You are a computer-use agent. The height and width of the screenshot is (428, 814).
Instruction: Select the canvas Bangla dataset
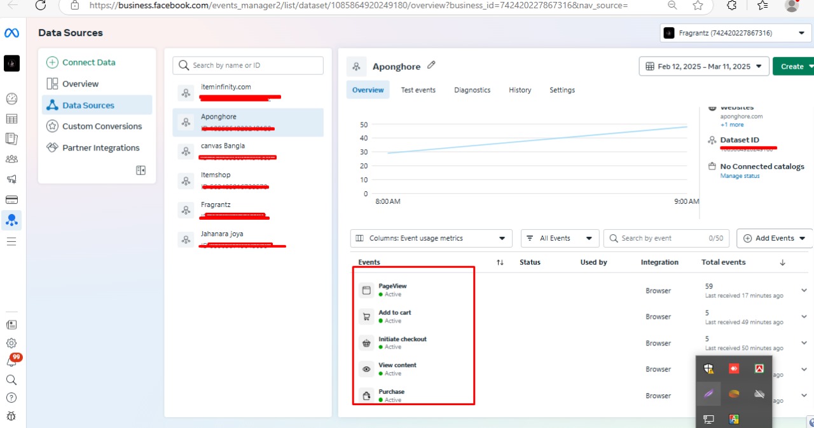pyautogui.click(x=248, y=151)
